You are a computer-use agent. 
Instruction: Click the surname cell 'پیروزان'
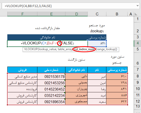point(77,89)
